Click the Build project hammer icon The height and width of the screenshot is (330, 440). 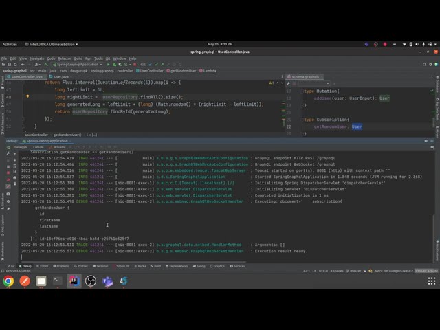click(x=46, y=65)
